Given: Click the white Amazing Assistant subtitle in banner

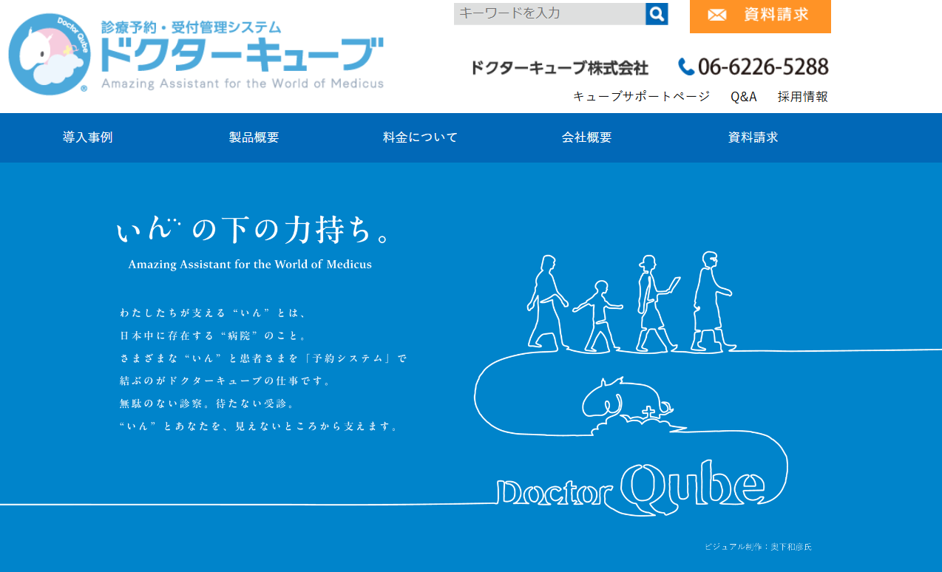Looking at the screenshot, I should pos(250,265).
